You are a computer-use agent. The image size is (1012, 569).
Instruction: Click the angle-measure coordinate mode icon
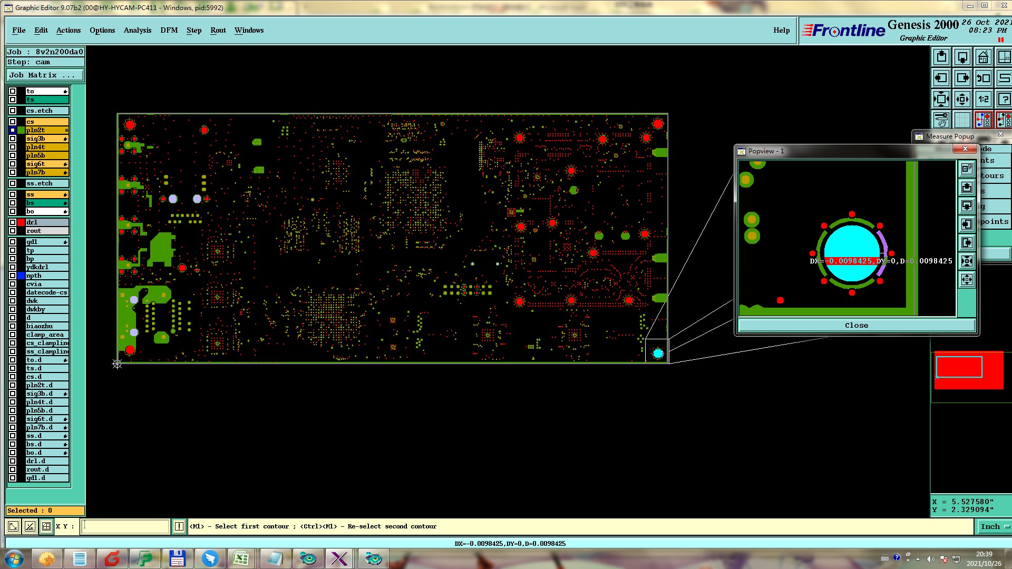(30, 526)
